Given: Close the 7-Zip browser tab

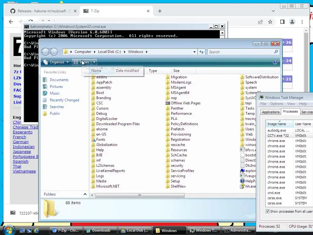Looking at the screenshot, I should (x=148, y=11).
